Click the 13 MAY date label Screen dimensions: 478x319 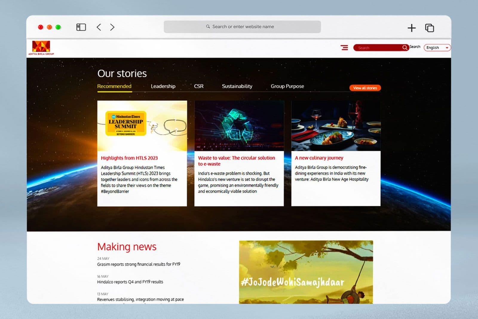(x=103, y=294)
